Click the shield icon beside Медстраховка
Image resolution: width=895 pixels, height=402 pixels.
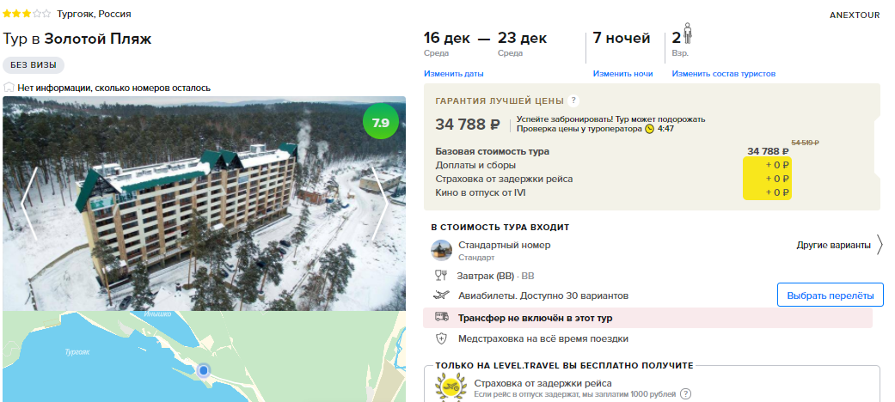point(441,338)
